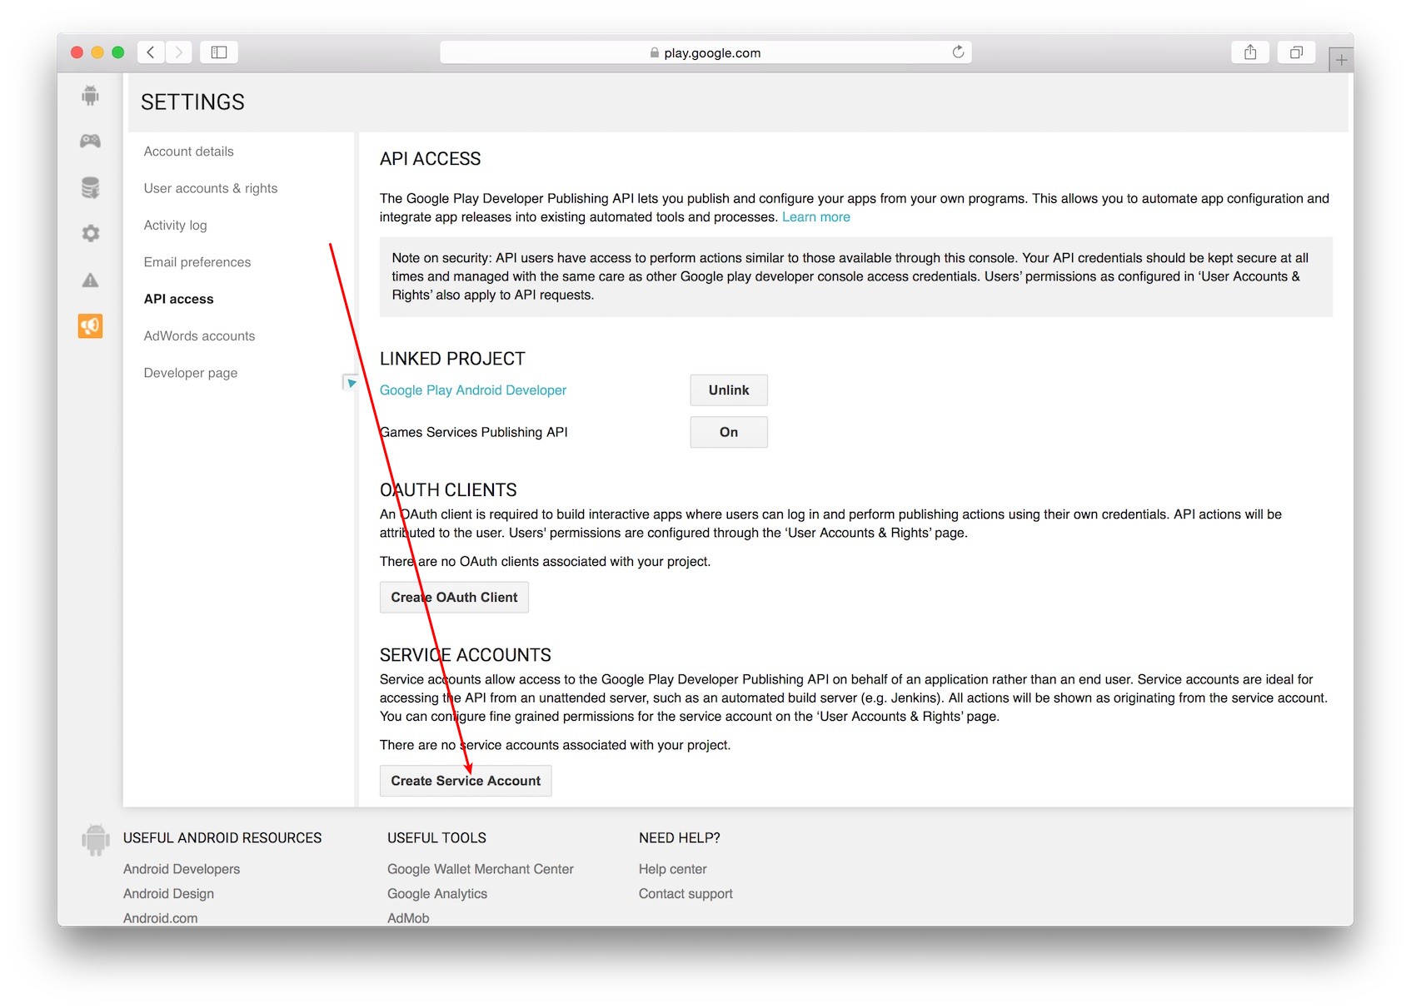Open Android Design footer link
This screenshot has width=1411, height=1008.
tap(168, 894)
